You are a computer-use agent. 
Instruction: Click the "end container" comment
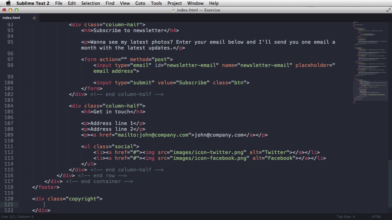tap(100, 181)
